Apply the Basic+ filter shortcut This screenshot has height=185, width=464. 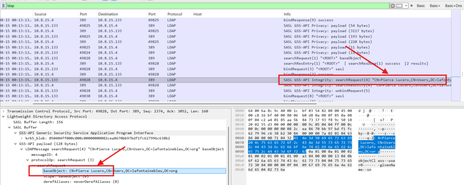tap(436, 5)
